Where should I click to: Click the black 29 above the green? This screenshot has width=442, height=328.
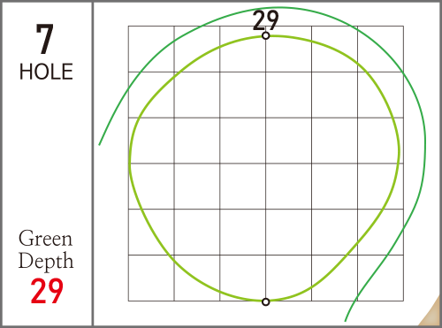(265, 19)
